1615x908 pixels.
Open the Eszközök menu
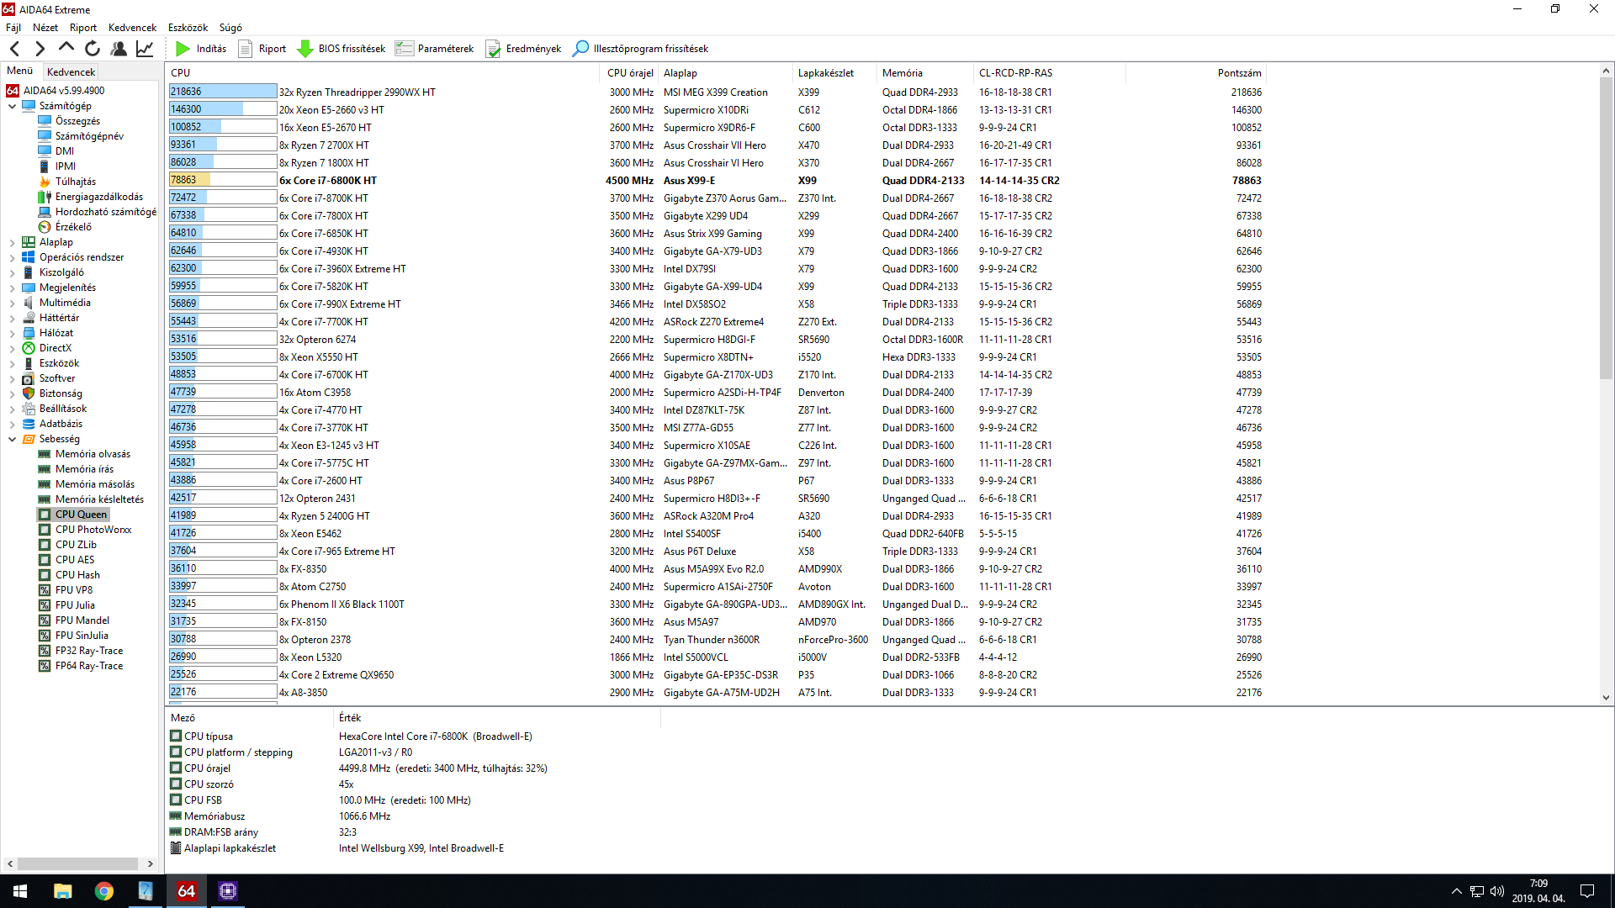pyautogui.click(x=188, y=28)
